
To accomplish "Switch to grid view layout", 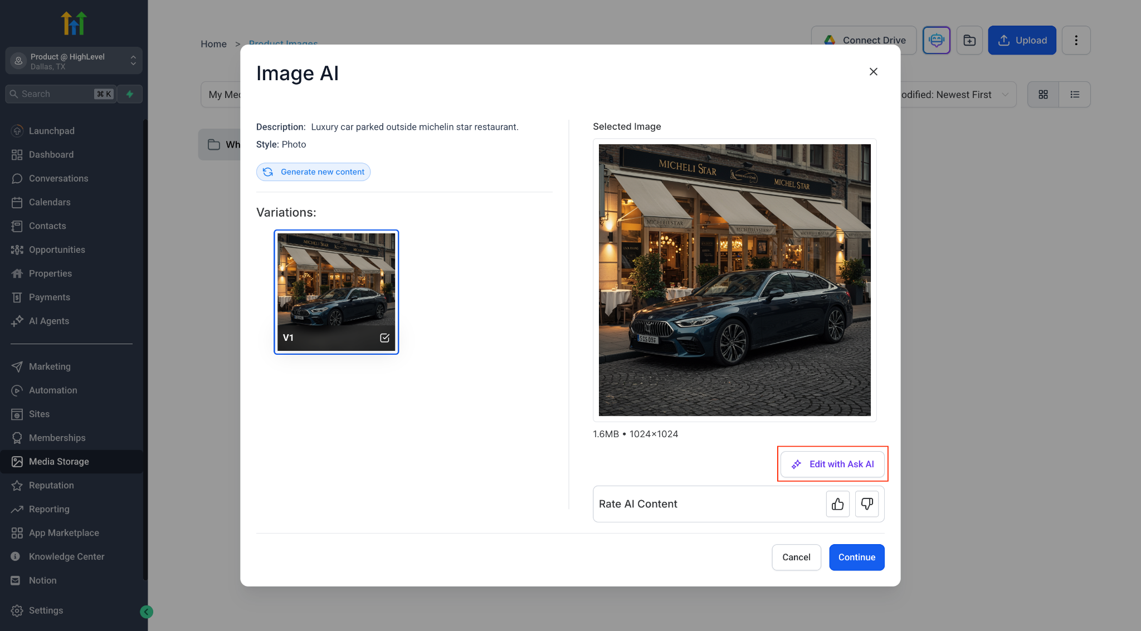I will (x=1044, y=95).
